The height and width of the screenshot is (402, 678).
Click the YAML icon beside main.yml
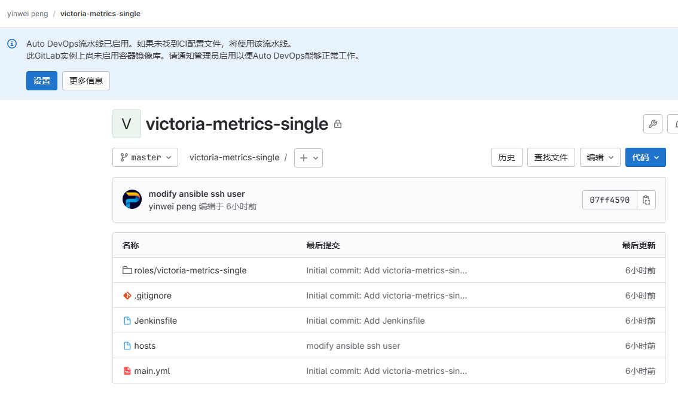[127, 370]
